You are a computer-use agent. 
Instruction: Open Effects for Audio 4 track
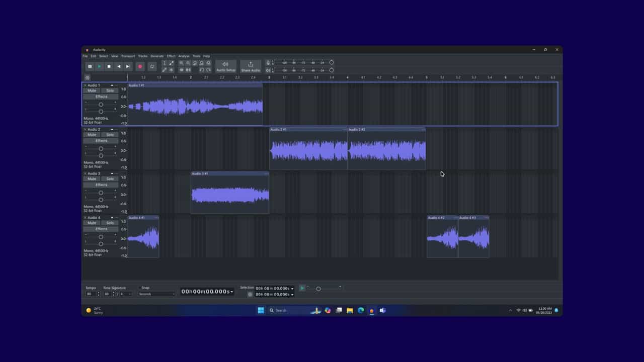click(x=101, y=229)
